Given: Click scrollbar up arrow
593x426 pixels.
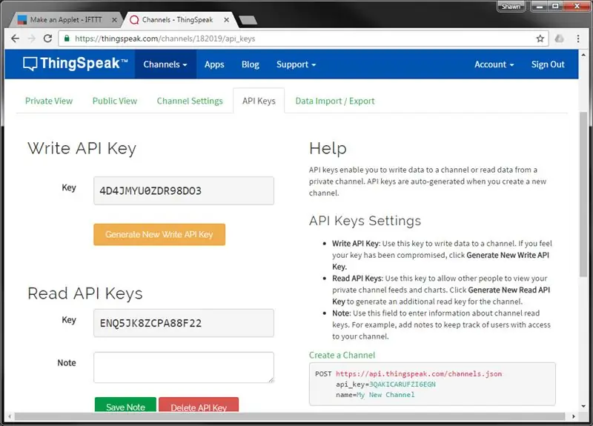Looking at the screenshot, I should coord(583,55).
